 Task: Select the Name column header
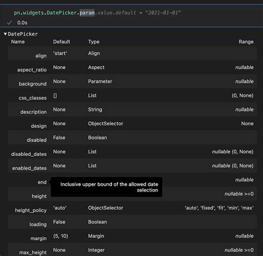tap(18, 42)
